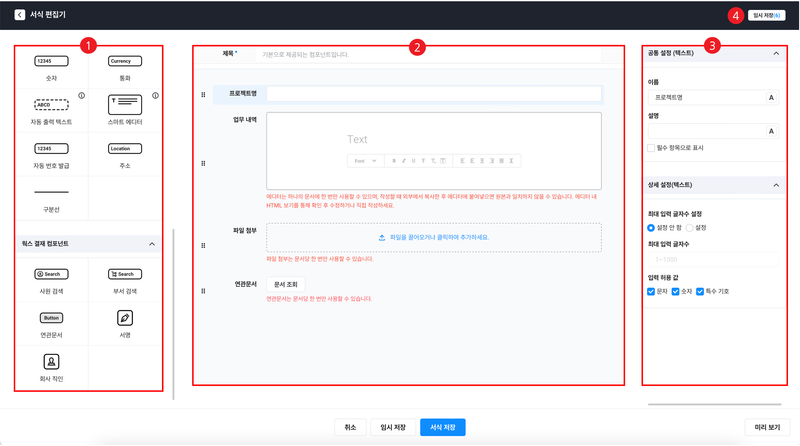Viewport: 800px width, 446px height.
Task: Check 필수 항목으로 표시 checkbox
Action: pyautogui.click(x=651, y=148)
